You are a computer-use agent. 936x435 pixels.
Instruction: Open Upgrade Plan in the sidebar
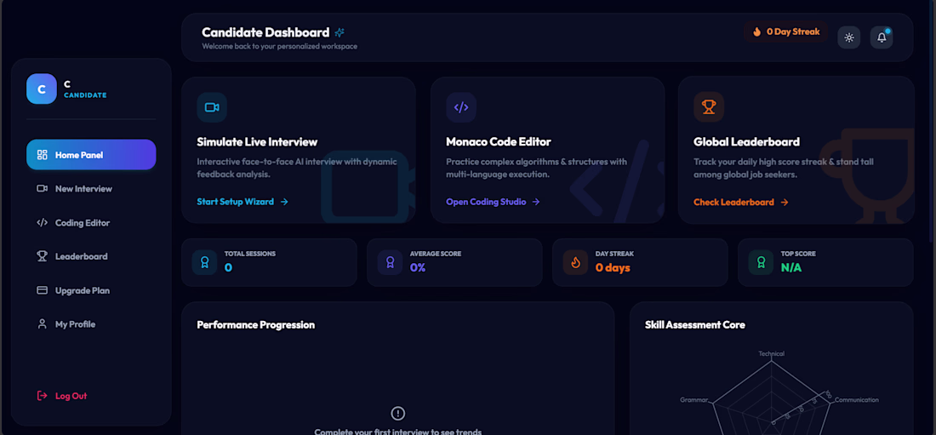(91, 290)
